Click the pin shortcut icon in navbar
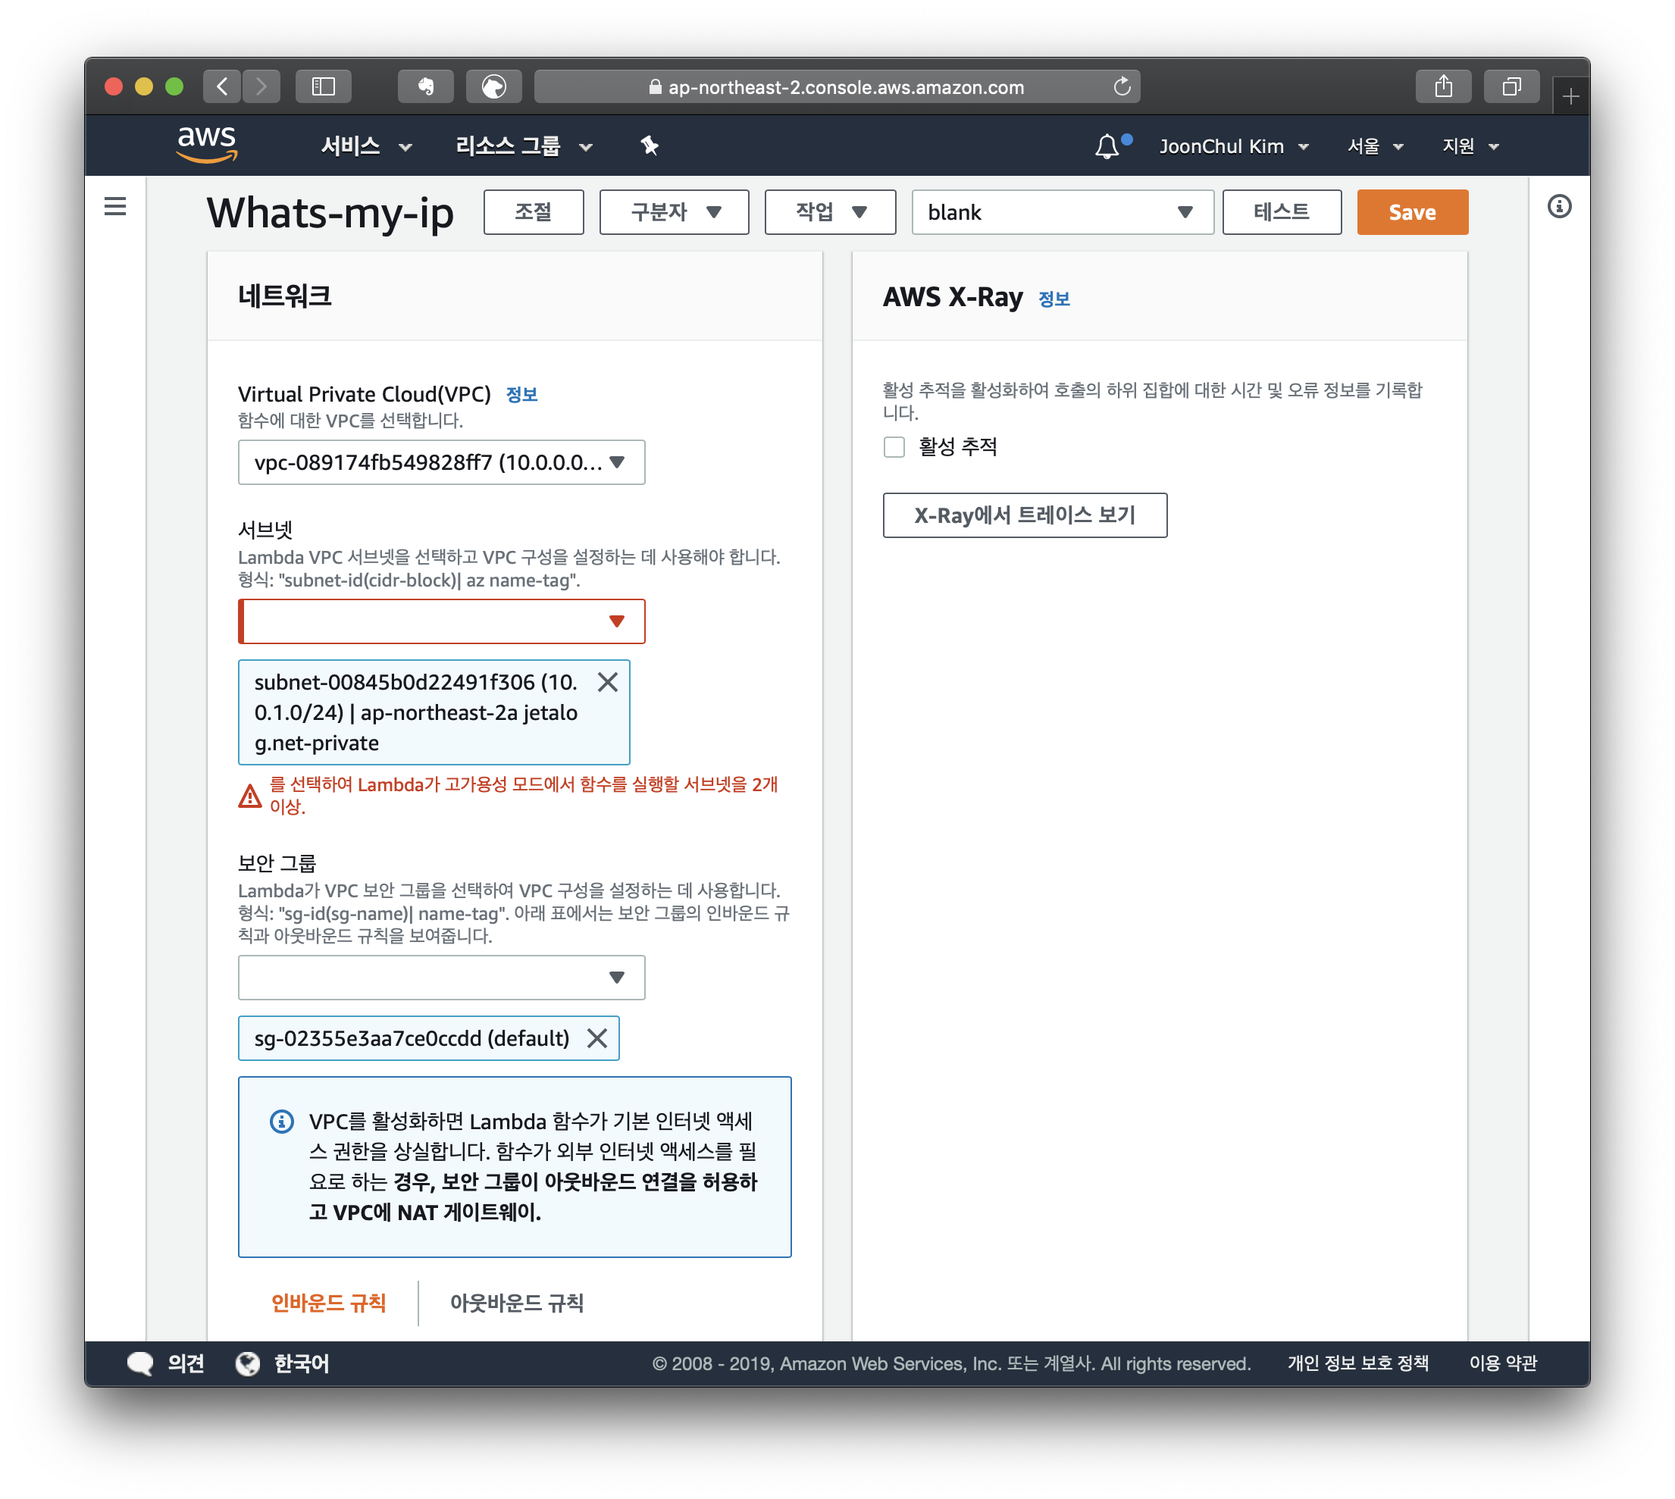The height and width of the screenshot is (1499, 1675). point(649,146)
